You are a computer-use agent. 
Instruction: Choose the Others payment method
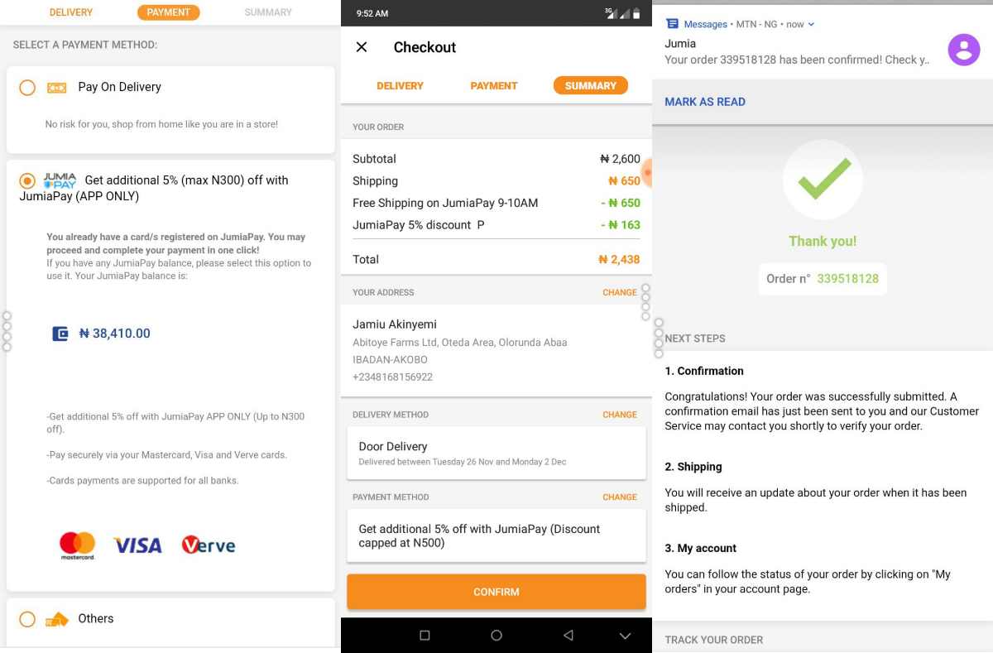click(26, 618)
